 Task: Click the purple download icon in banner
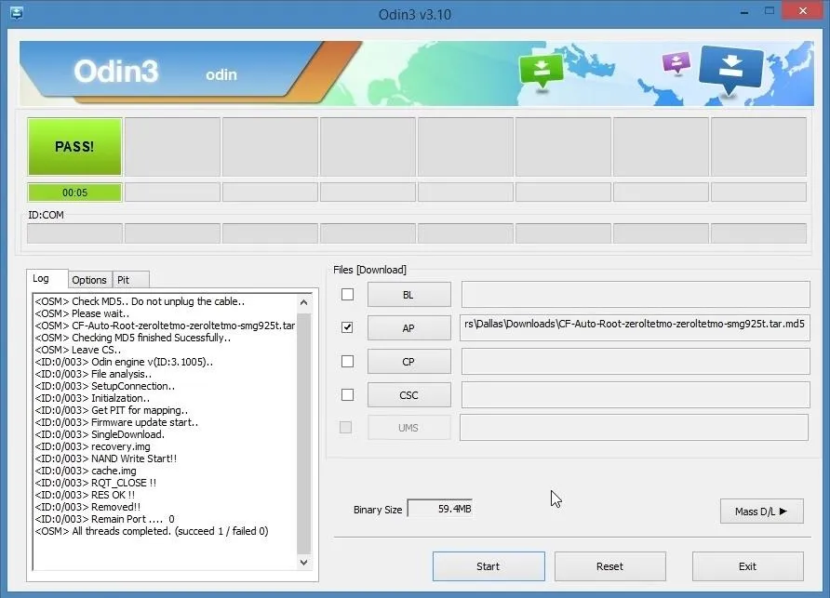click(x=676, y=62)
